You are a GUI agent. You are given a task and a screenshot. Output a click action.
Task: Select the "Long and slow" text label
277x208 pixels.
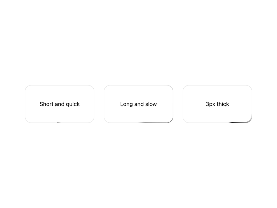coord(138,104)
